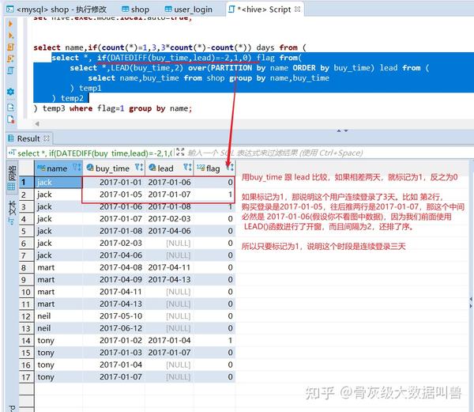Image resolution: width=474 pixels, height=412 pixels.
Task: Open the user_login tab
Action: pyautogui.click(x=189, y=9)
